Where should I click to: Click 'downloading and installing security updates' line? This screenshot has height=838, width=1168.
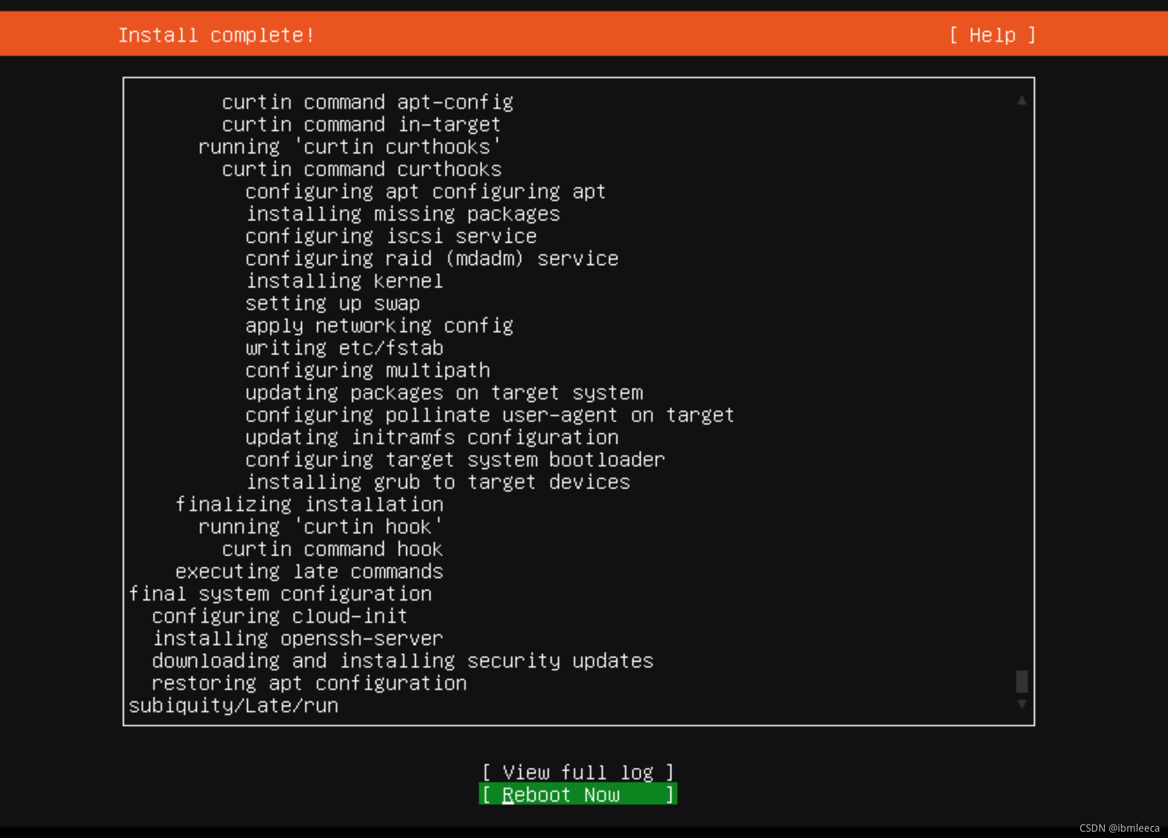(x=403, y=661)
